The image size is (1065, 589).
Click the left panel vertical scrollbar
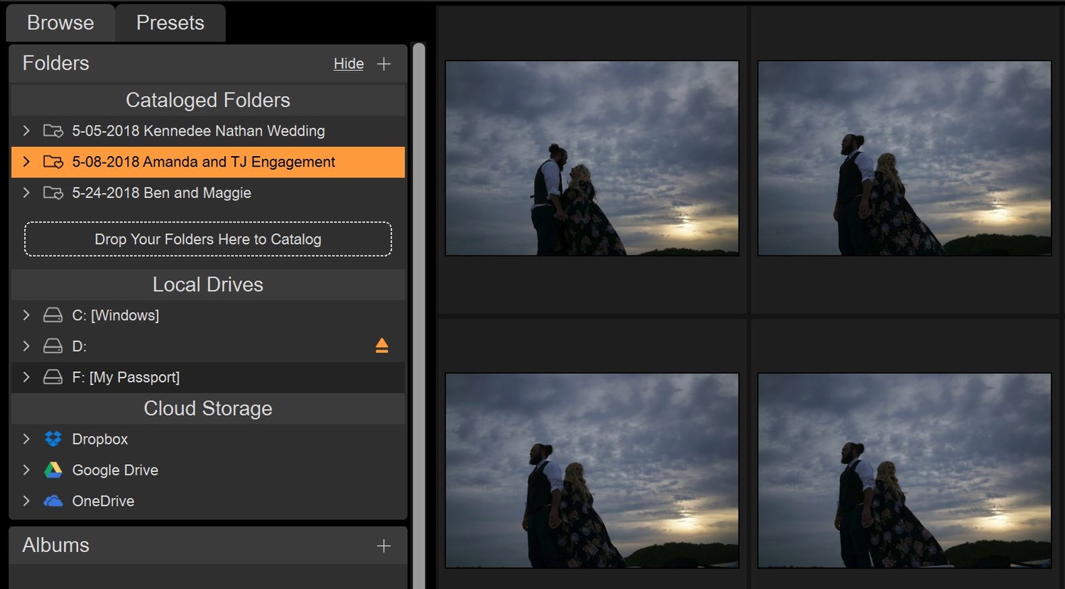click(419, 316)
